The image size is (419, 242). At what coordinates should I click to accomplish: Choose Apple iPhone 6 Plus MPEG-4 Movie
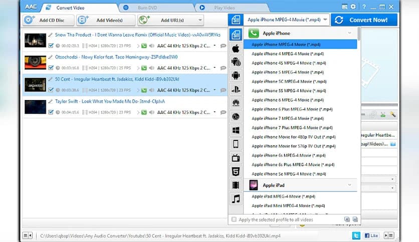click(300, 109)
